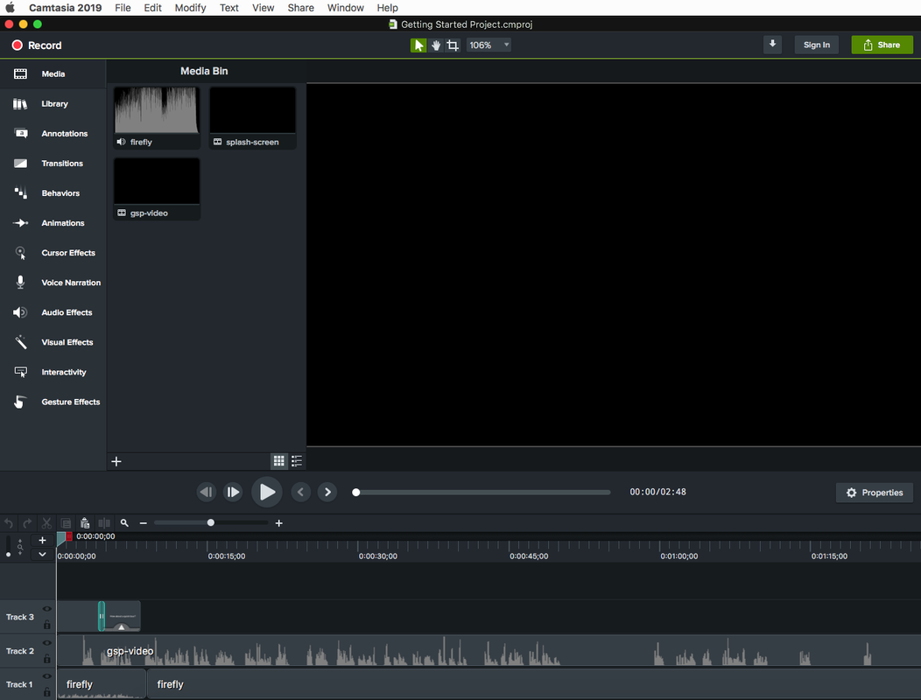This screenshot has height=700, width=921.
Task: Open the Properties panel
Action: [x=874, y=493]
